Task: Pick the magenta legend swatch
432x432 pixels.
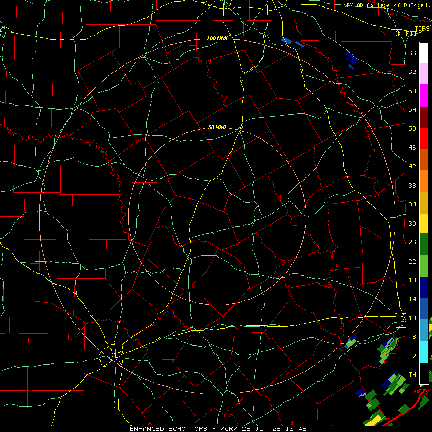Action: (424, 96)
